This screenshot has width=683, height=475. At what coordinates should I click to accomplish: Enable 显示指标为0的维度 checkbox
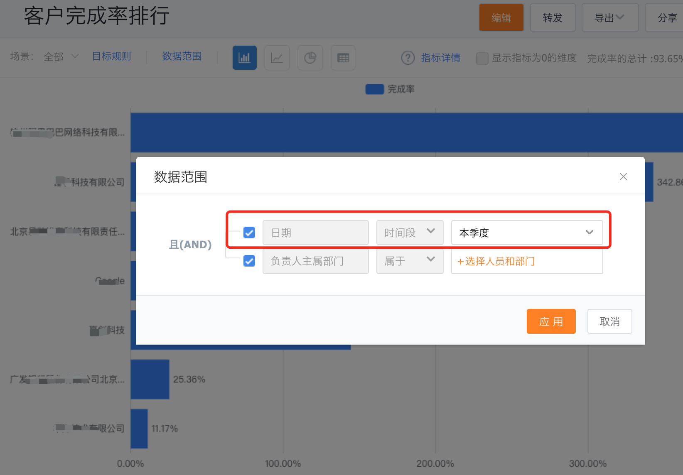(482, 58)
